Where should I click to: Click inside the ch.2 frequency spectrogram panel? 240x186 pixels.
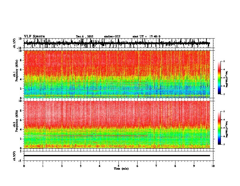coord(117,125)
